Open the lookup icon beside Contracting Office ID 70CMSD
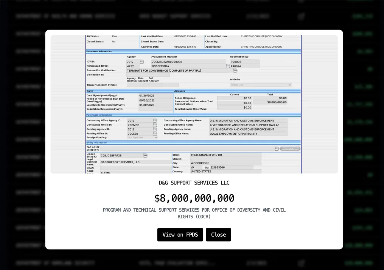384x270 pixels. [x=155, y=125]
